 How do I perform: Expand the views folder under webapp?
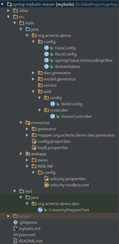pyautogui.click(x=27, y=160)
